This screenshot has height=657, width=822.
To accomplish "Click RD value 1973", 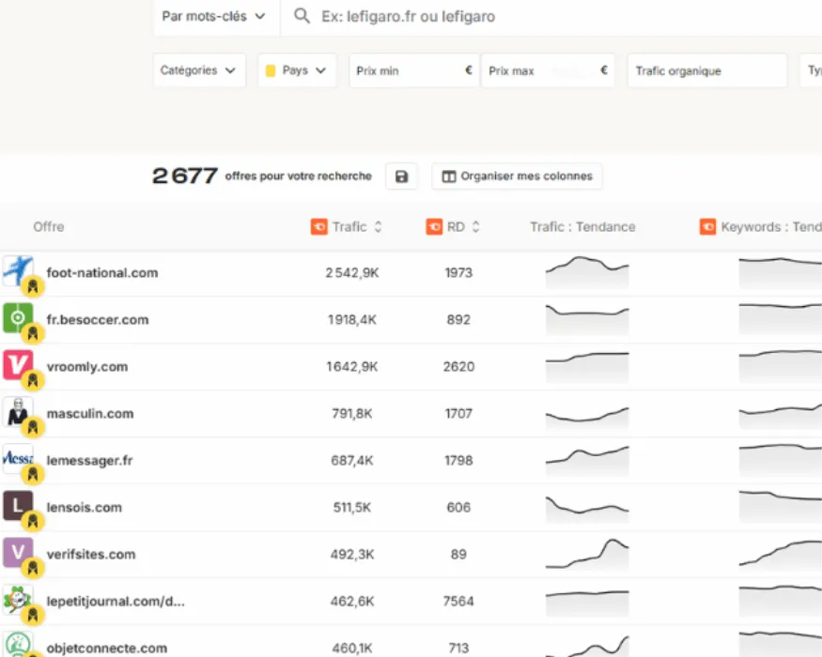I will tap(458, 273).
